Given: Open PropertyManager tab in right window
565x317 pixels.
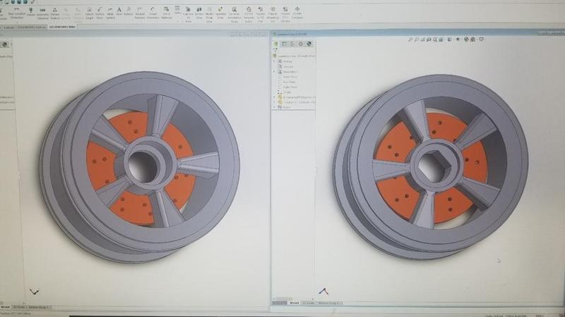Looking at the screenshot, I should pos(285,44).
